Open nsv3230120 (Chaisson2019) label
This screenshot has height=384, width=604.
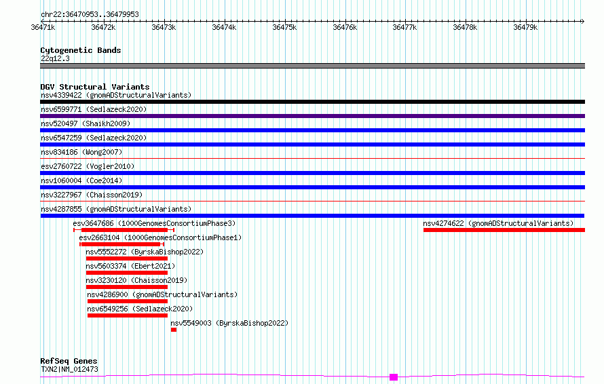point(136,280)
